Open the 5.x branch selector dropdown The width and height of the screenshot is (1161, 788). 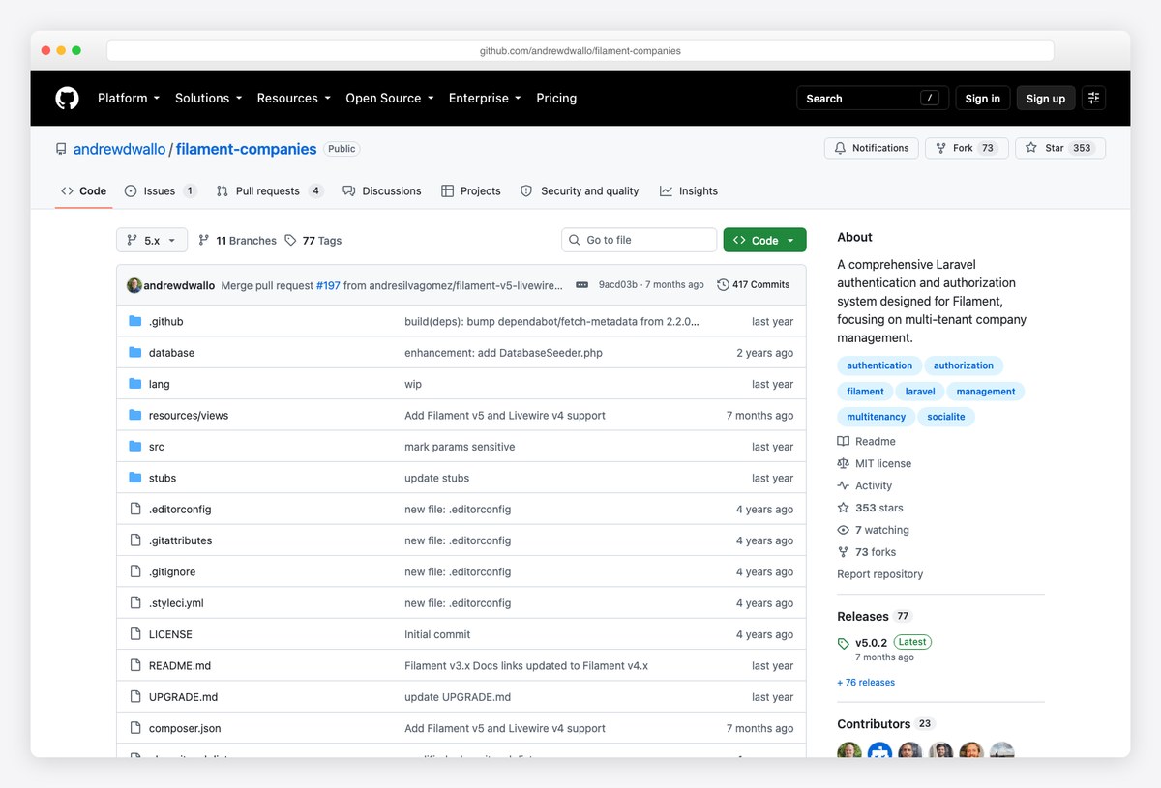[152, 240]
